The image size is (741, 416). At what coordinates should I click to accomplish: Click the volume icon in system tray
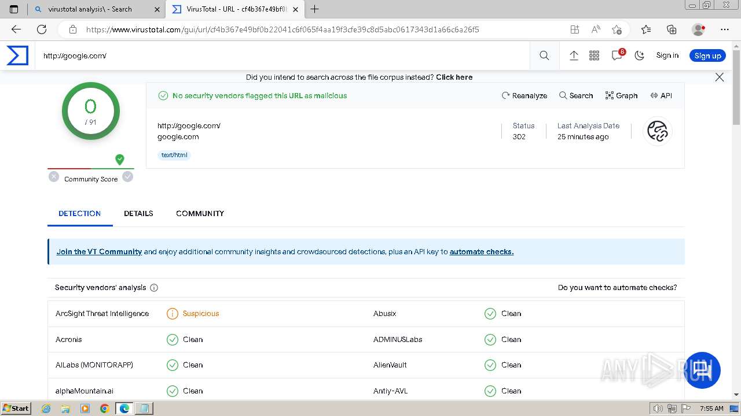tap(658, 408)
